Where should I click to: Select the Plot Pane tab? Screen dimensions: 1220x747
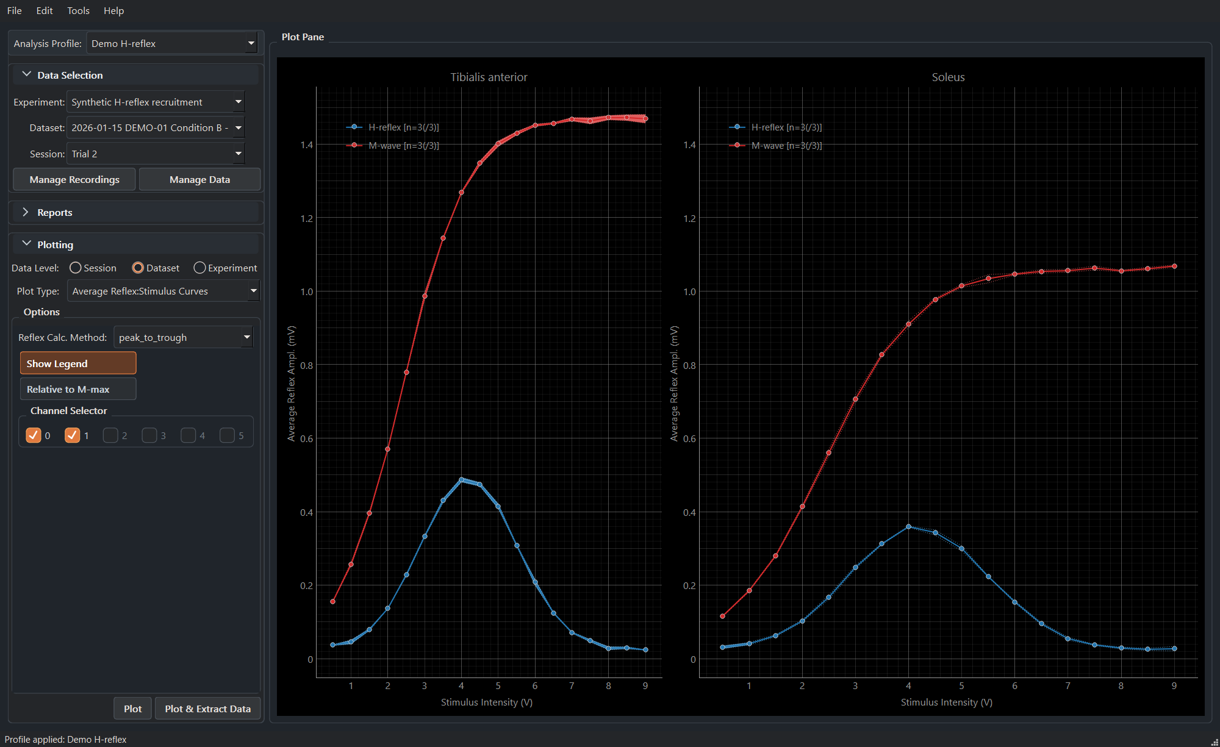tap(303, 37)
